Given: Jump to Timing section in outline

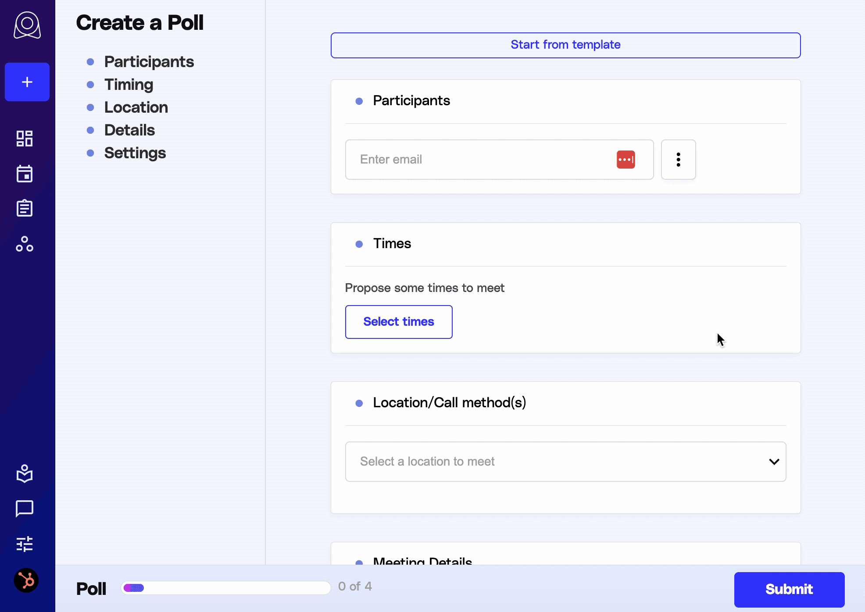Looking at the screenshot, I should coord(129,85).
